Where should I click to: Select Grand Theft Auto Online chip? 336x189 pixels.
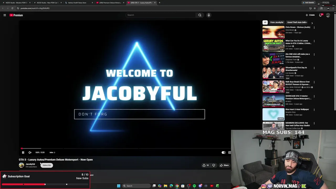[297, 22]
